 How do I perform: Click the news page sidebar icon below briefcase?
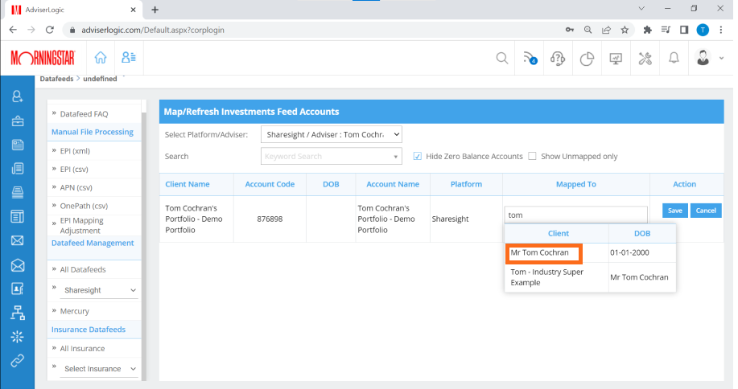(x=18, y=145)
